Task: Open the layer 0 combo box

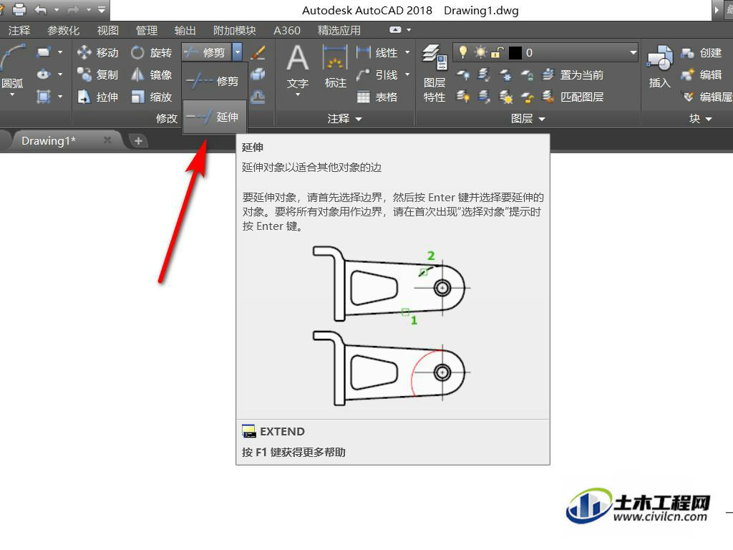Action: [545, 52]
